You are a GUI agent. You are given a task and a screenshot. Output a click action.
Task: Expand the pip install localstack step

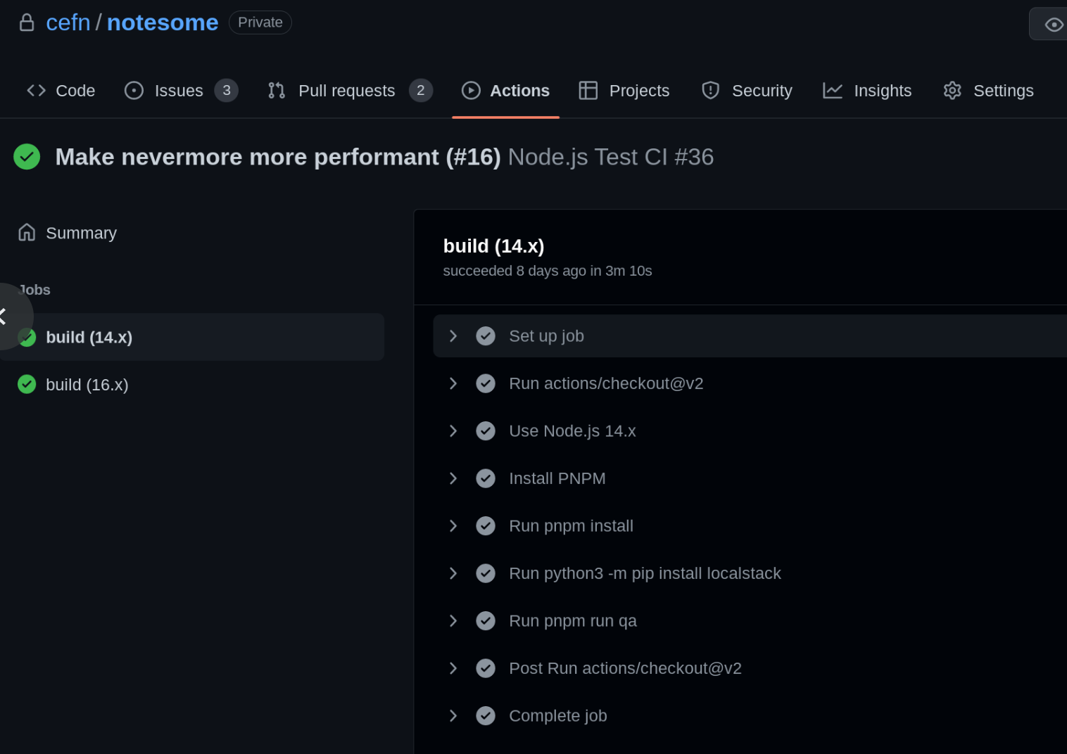[x=453, y=573]
